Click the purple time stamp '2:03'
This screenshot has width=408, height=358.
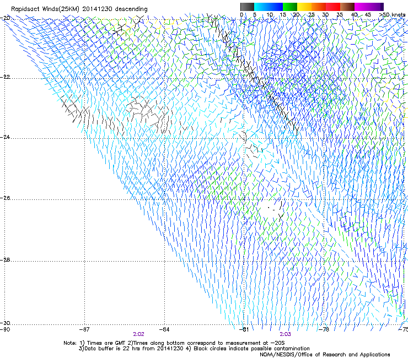click(285, 334)
